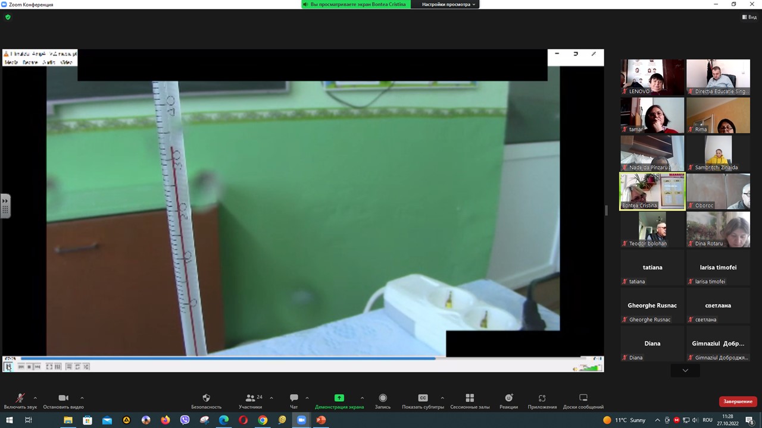Open the Участники participants panel
Image resolution: width=762 pixels, height=428 pixels.
pos(250,398)
